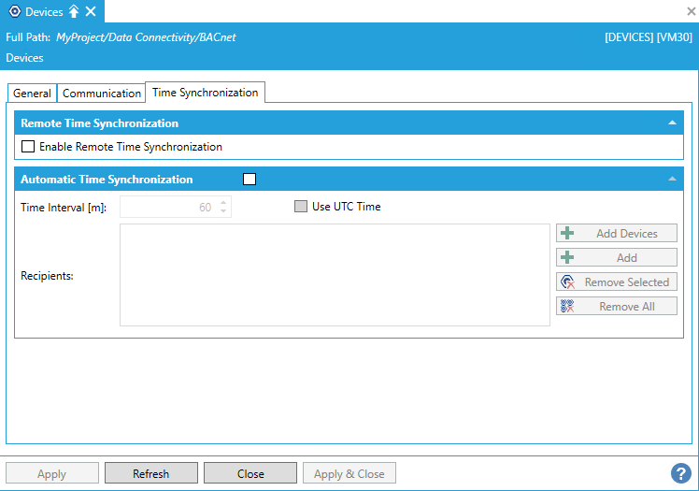Click the Devices gear icon in tab header
This screenshot has width=699, height=491.
coord(13,12)
